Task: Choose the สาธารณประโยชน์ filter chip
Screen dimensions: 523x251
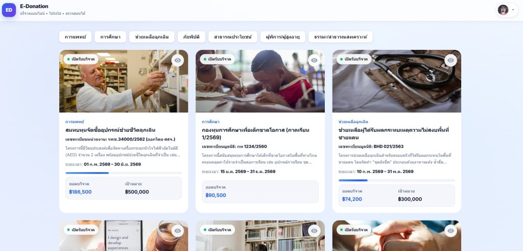Action: coord(233,37)
